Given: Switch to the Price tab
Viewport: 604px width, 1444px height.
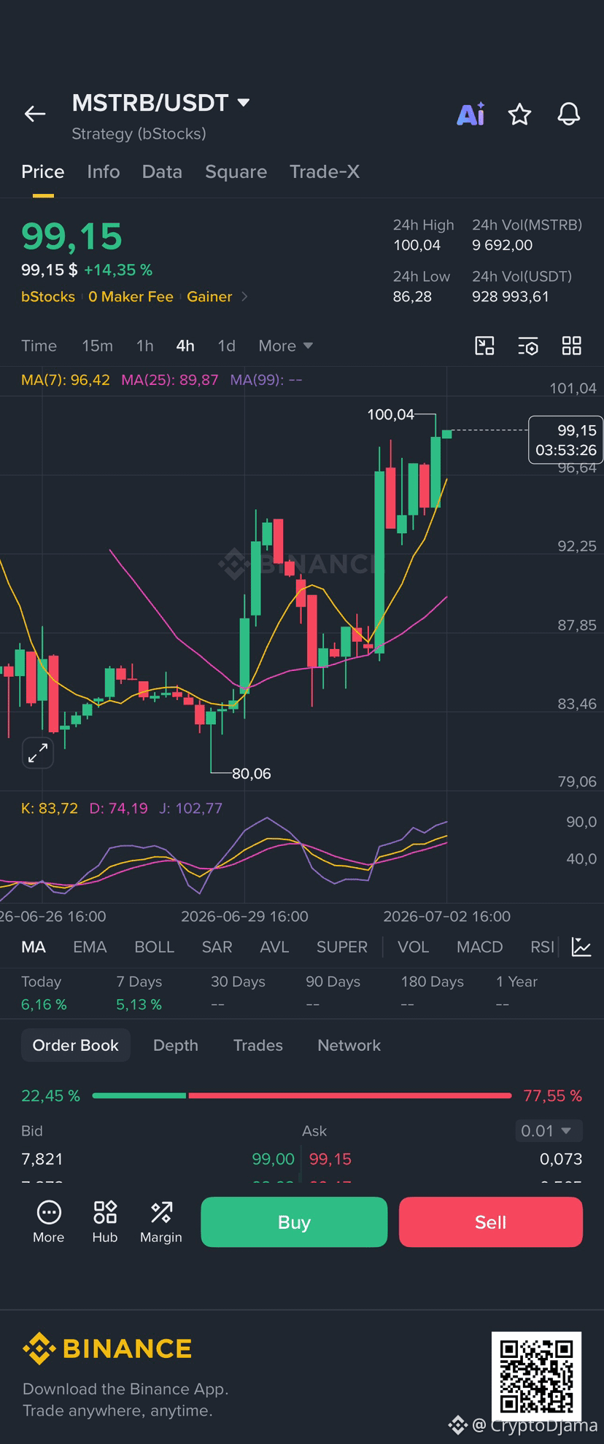Looking at the screenshot, I should 43,171.
